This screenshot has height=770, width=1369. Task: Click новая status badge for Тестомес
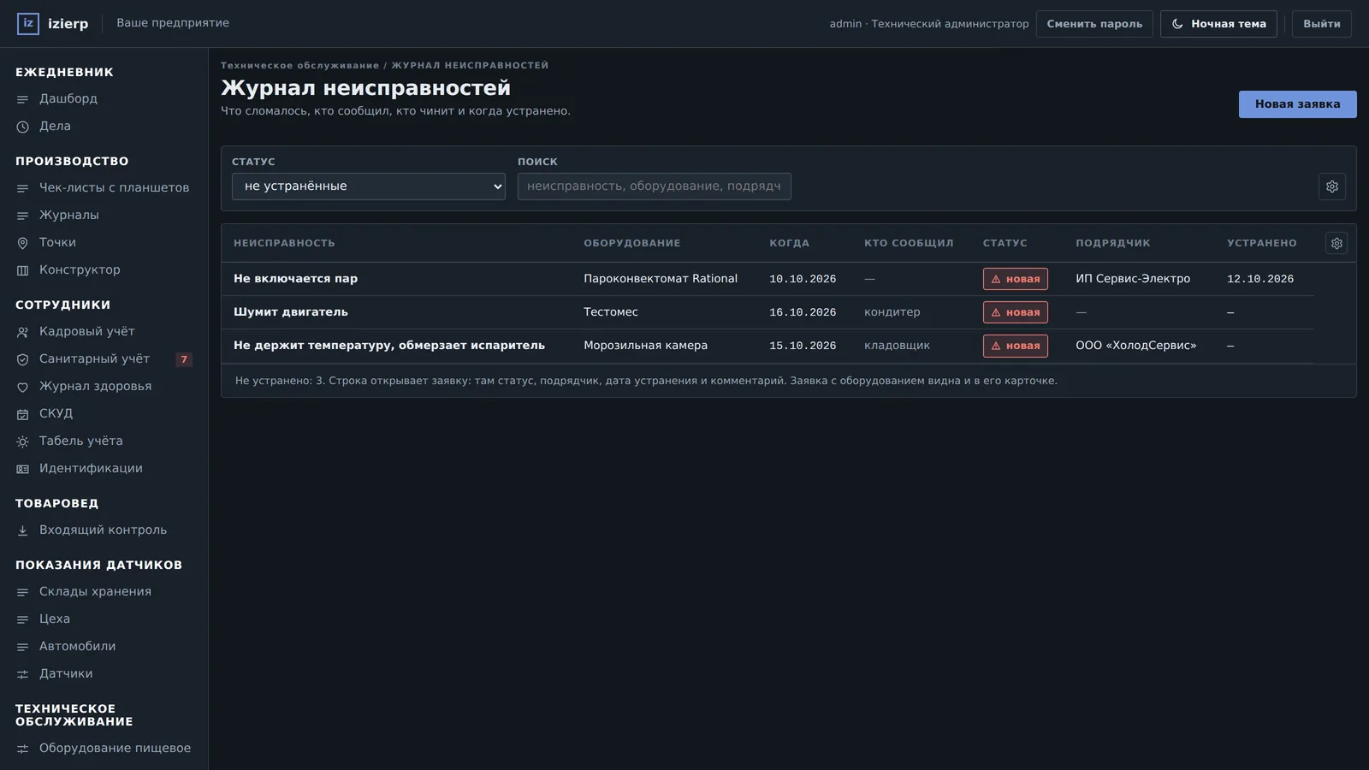[x=1016, y=312]
